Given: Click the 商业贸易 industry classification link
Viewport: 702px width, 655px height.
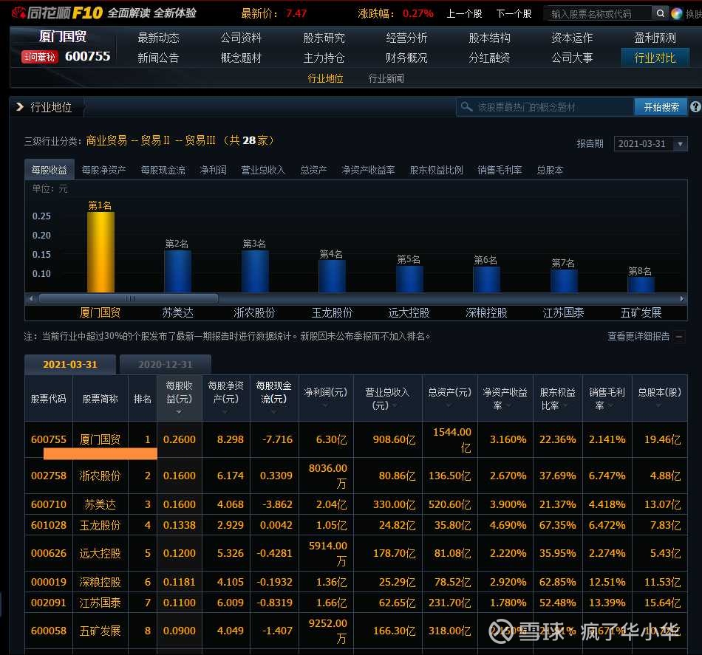Looking at the screenshot, I should point(106,140).
